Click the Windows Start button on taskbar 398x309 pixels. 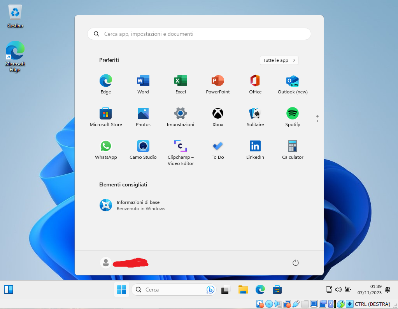pos(121,290)
